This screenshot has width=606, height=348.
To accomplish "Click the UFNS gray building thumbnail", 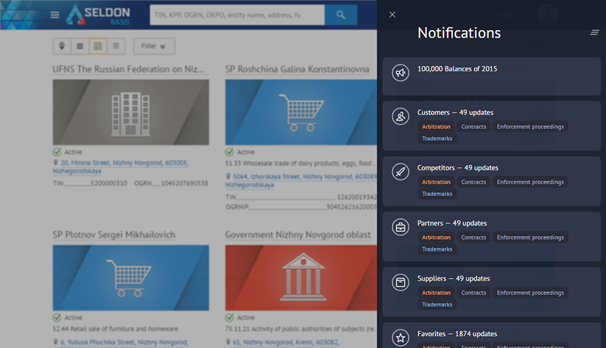I will (130, 112).
